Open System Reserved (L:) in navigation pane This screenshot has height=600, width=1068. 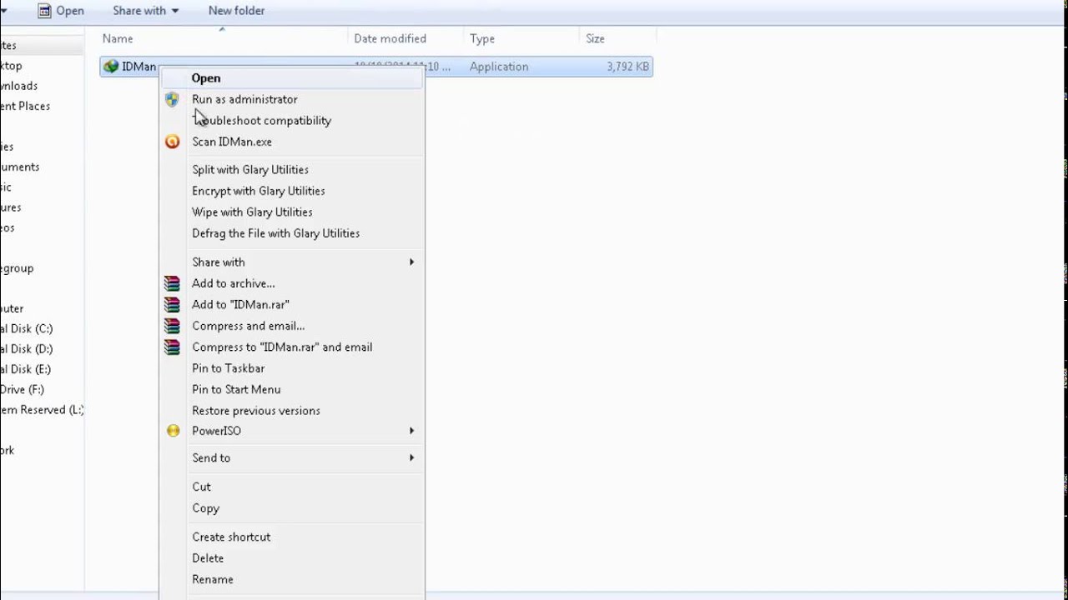click(42, 410)
